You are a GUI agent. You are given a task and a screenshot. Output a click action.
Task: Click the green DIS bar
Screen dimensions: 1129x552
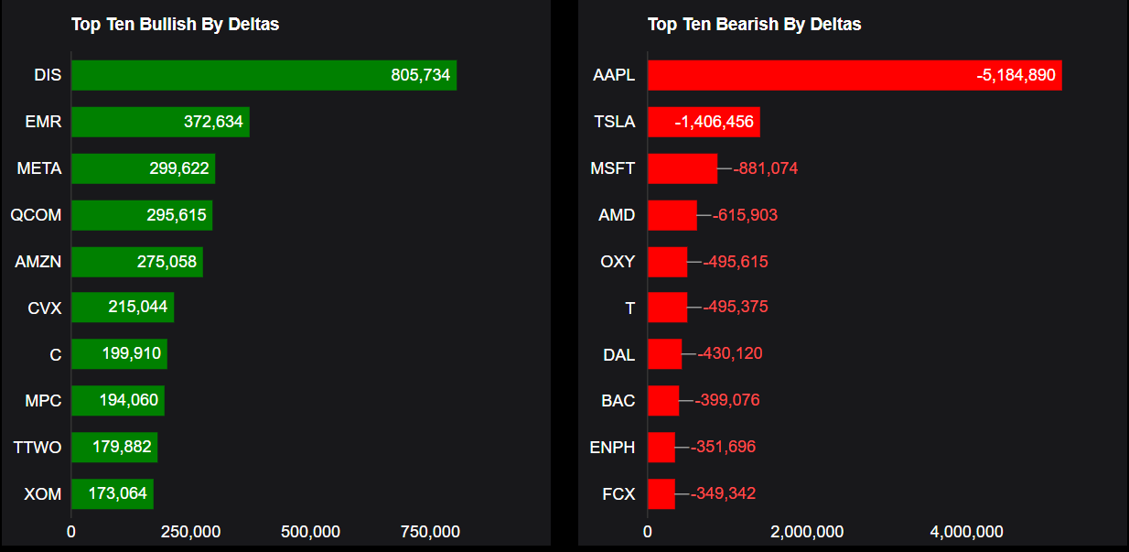[263, 75]
